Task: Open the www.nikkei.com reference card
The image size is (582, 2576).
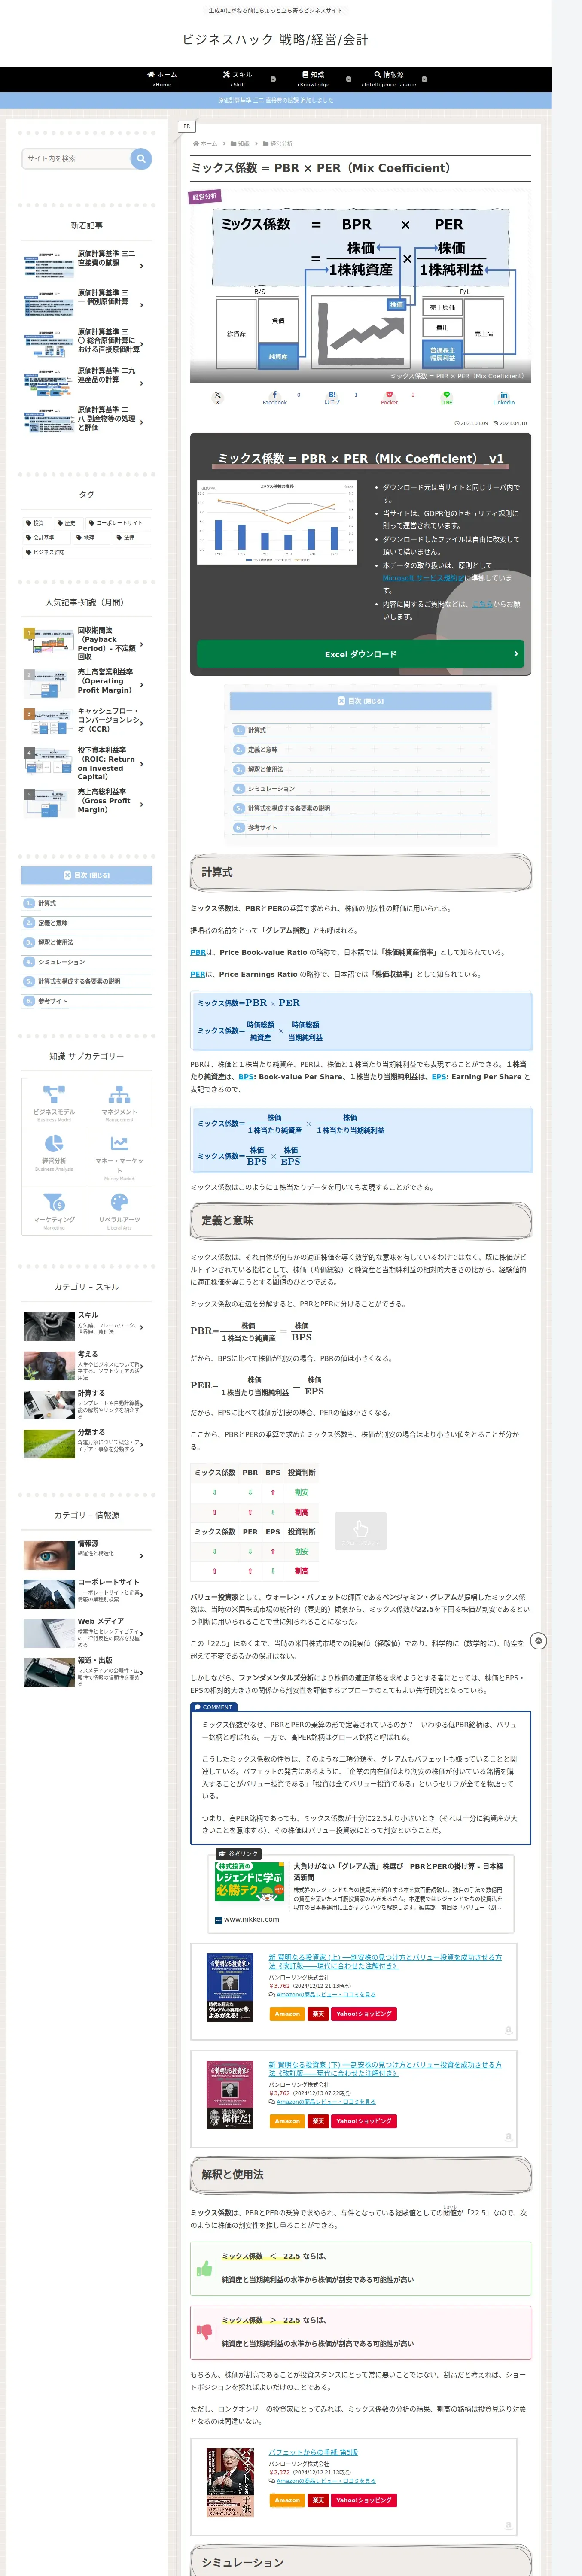Action: click(360, 1892)
